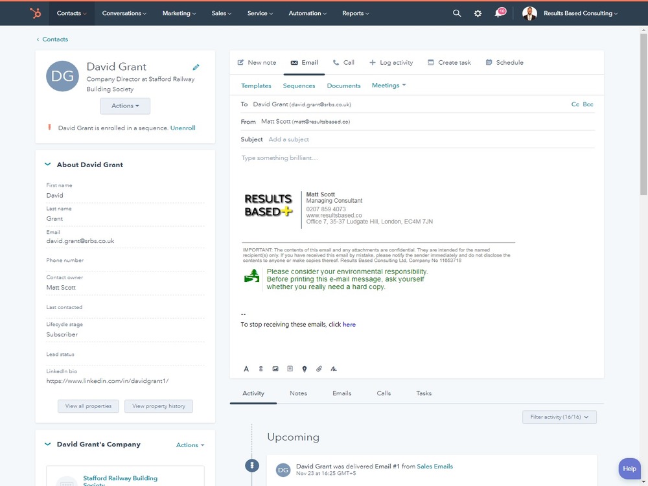Open the company Actions dropdown
The height and width of the screenshot is (486, 648).
(x=190, y=445)
